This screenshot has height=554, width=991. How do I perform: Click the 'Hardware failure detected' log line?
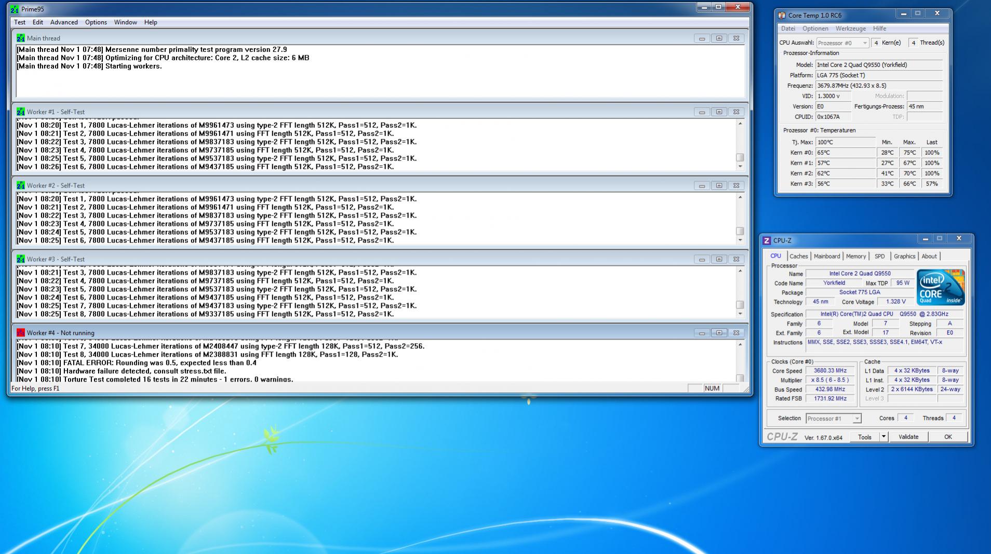(122, 371)
